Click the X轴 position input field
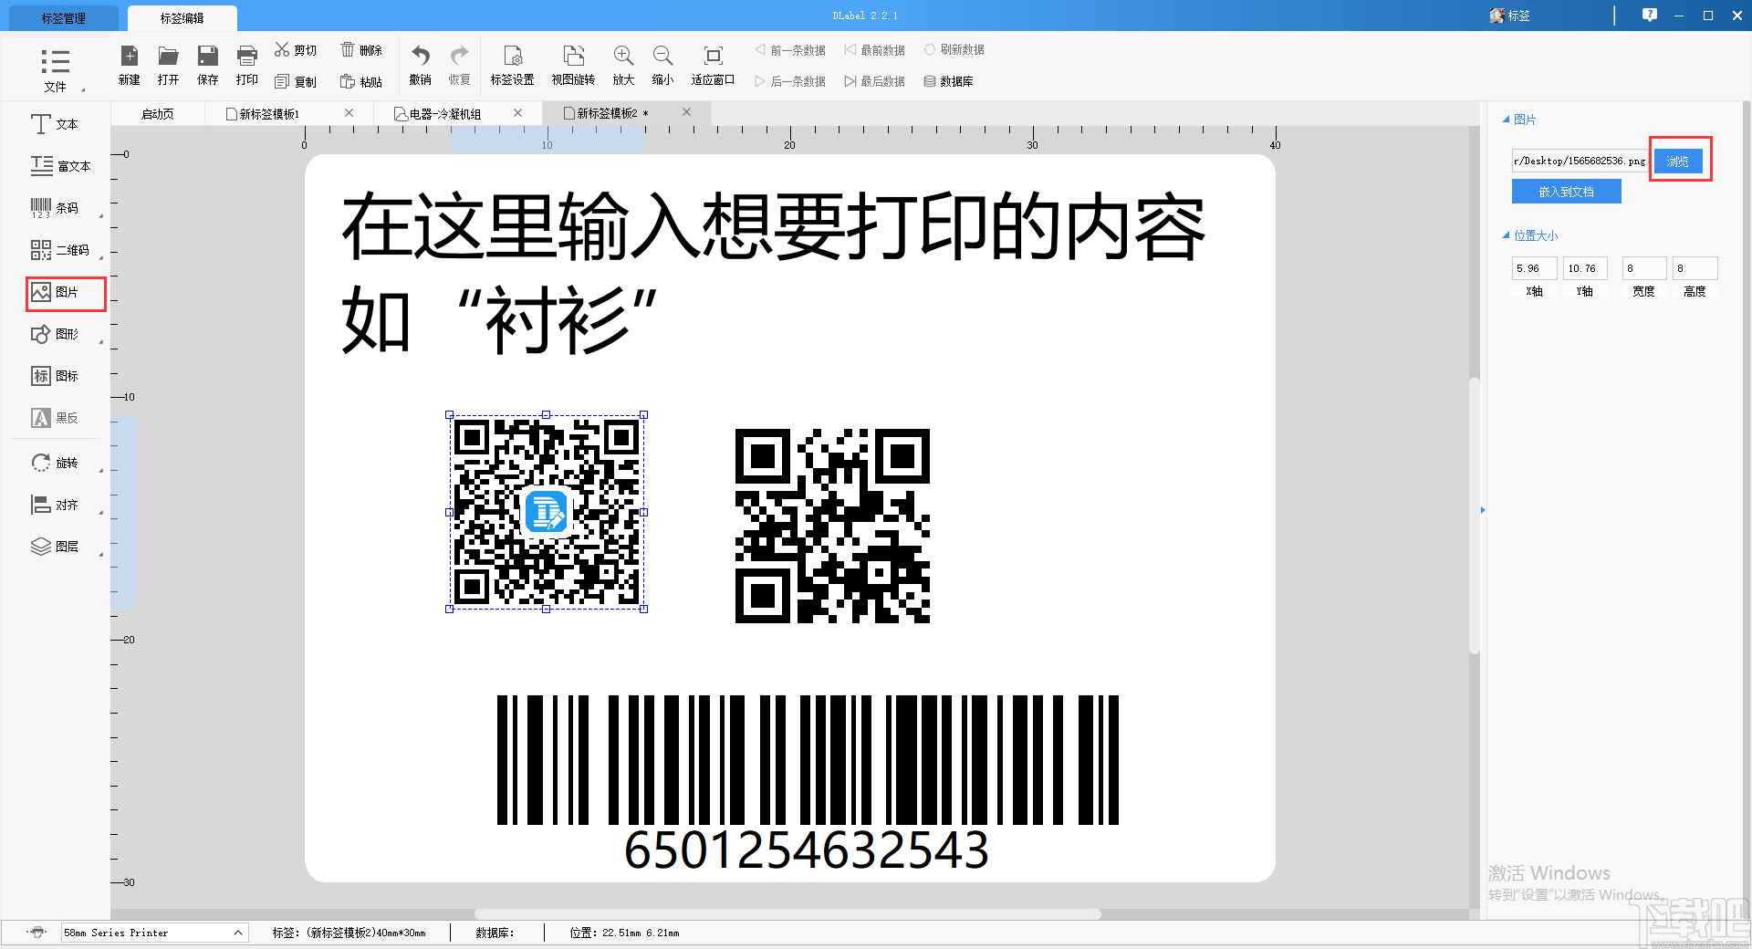This screenshot has width=1752, height=949. click(1533, 267)
